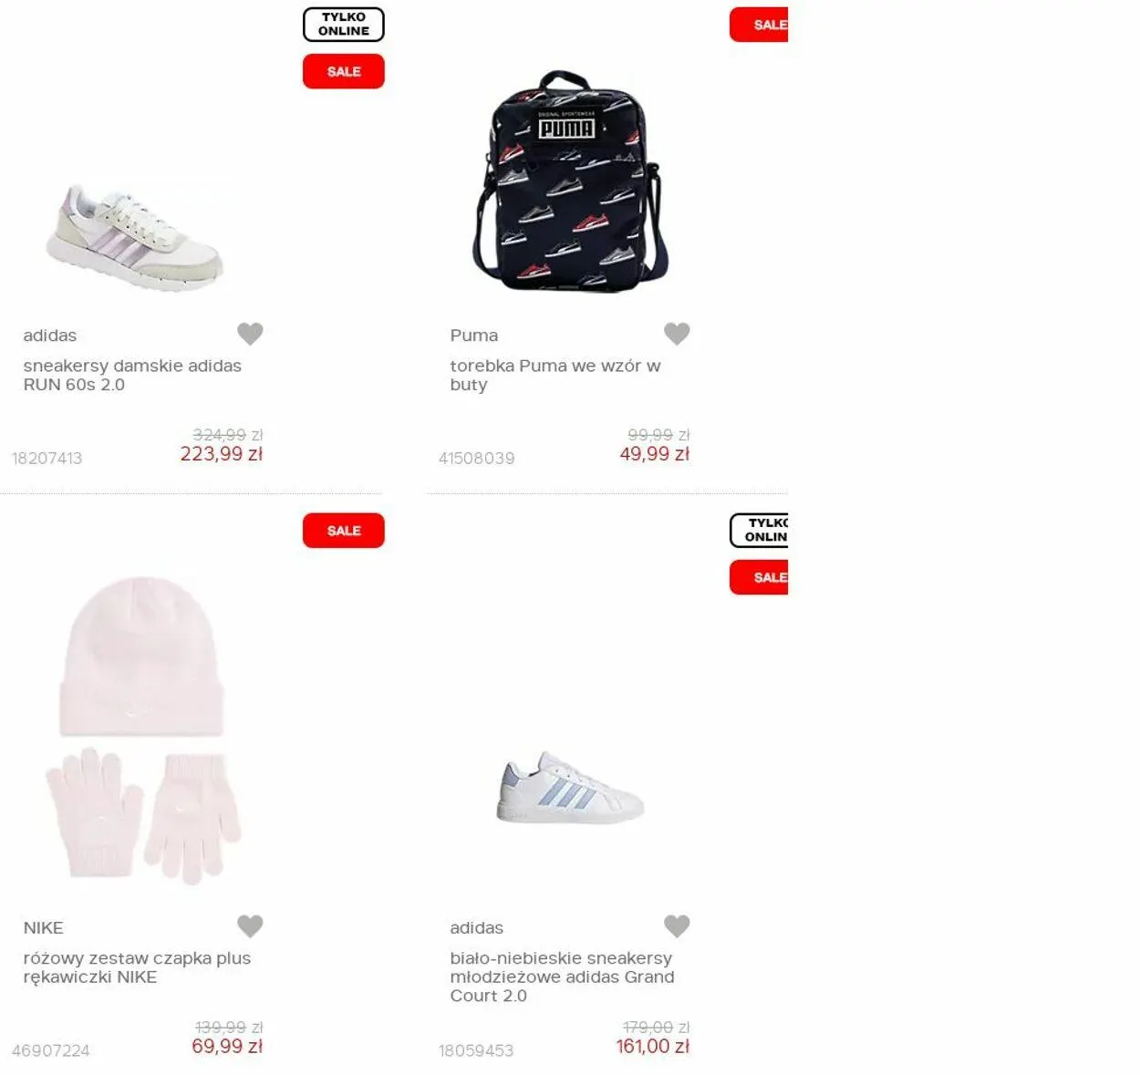Click SALE badge above Puma bag

pos(759,25)
